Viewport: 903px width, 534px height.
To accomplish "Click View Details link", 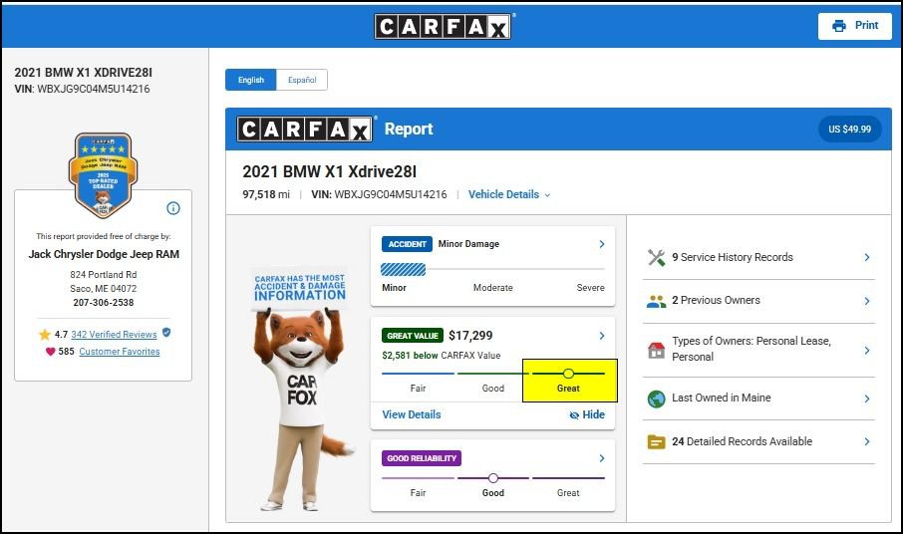I will pos(412,414).
